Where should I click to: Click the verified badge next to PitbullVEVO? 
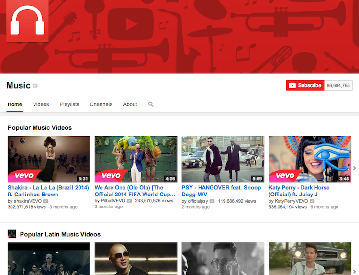pyautogui.click(x=129, y=201)
